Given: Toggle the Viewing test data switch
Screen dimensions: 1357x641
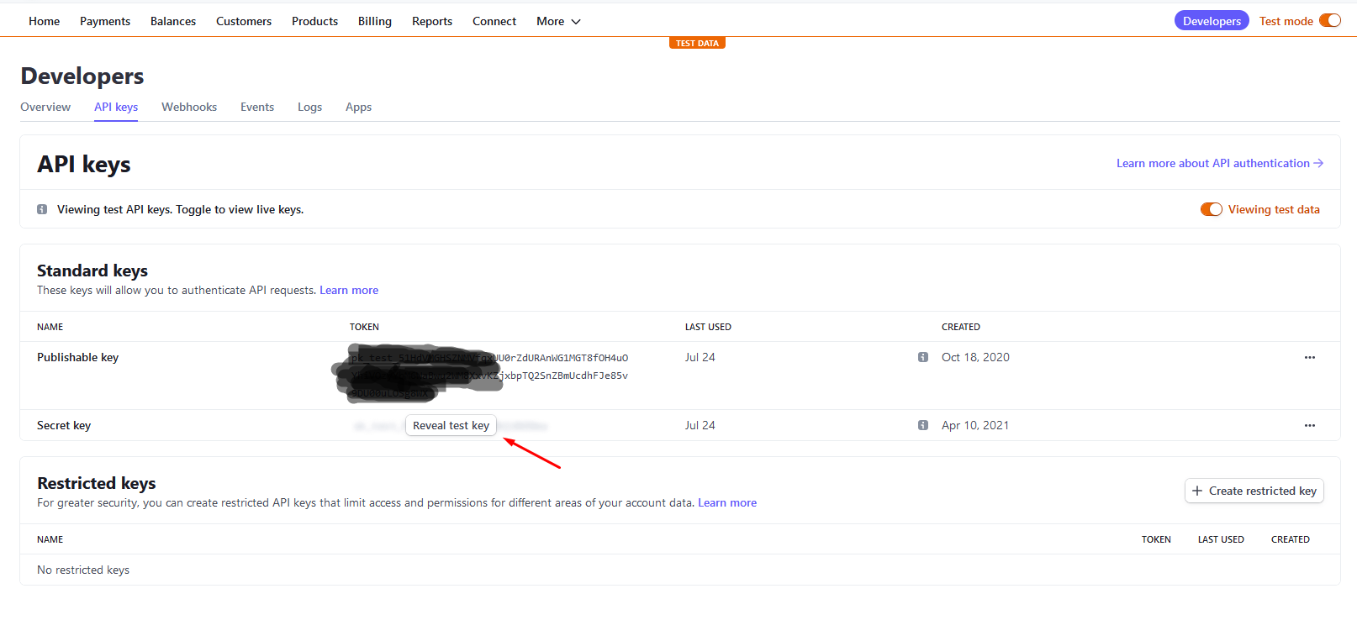Looking at the screenshot, I should (x=1211, y=209).
